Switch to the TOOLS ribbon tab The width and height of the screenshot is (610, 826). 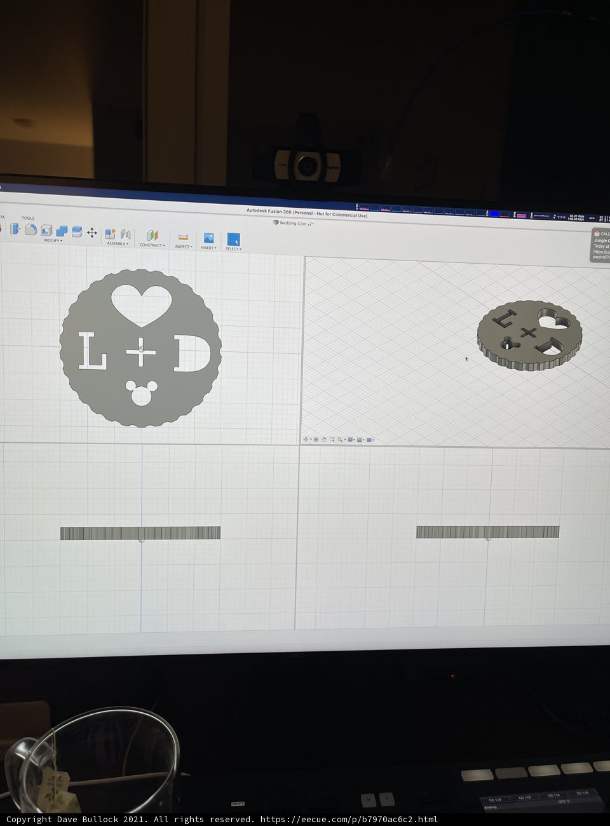tap(28, 218)
